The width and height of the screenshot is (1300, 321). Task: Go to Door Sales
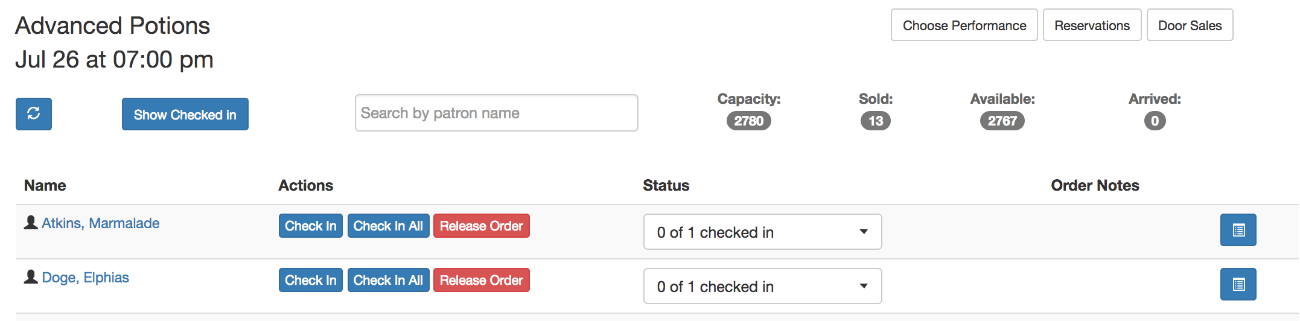click(x=1190, y=25)
